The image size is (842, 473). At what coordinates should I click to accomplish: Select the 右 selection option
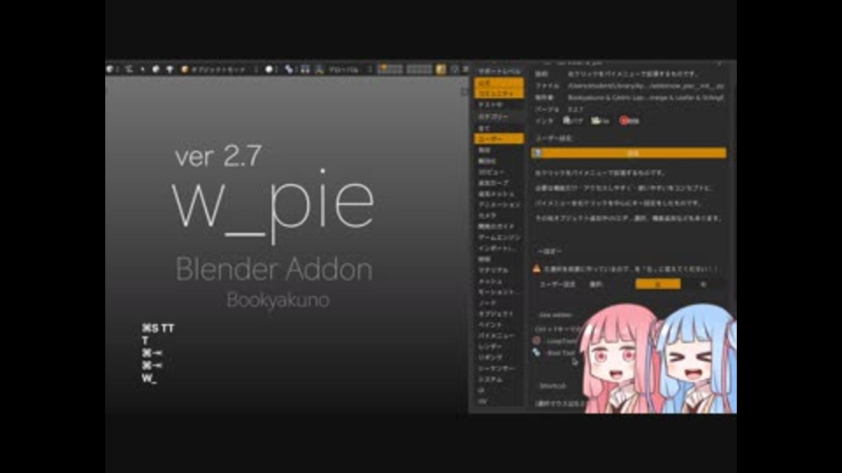(x=703, y=284)
